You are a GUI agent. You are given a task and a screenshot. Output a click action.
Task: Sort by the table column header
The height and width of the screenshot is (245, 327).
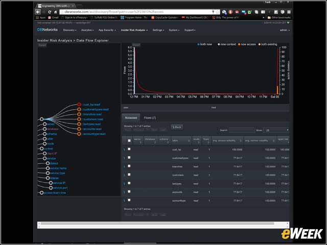181,141
